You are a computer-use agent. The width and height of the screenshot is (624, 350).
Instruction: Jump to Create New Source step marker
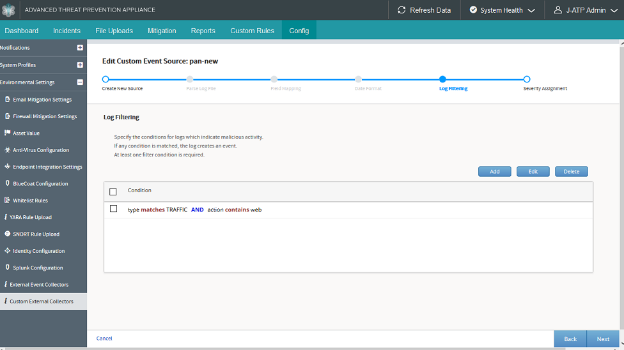105,79
